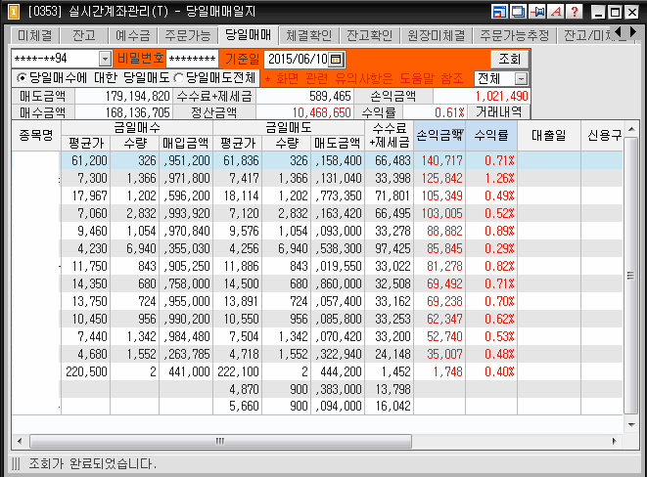Screen dimensions: 647x477
Task: Click the window layout icon in title bar
Action: coord(499,12)
